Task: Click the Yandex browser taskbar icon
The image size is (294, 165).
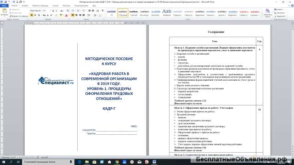Action: [x=132, y=162]
